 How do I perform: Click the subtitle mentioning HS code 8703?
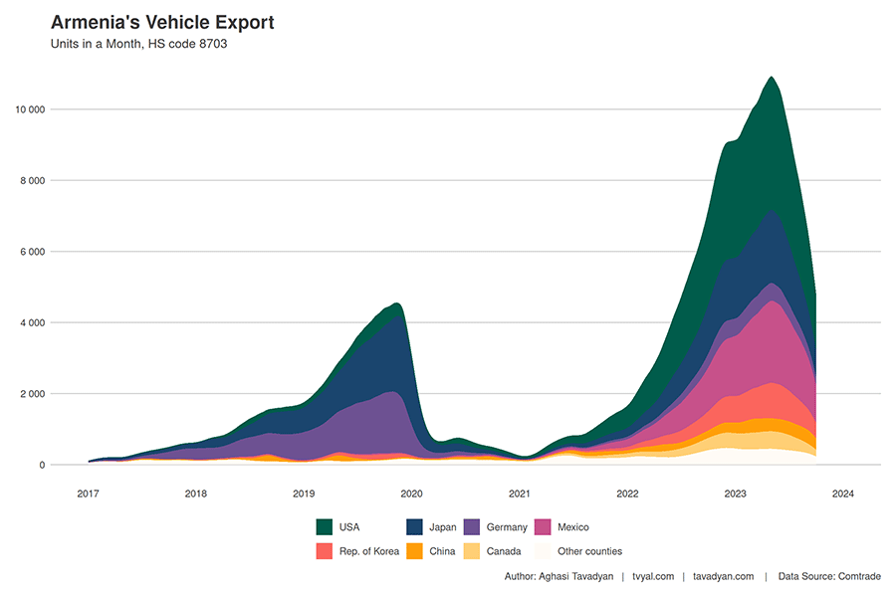click(x=138, y=44)
